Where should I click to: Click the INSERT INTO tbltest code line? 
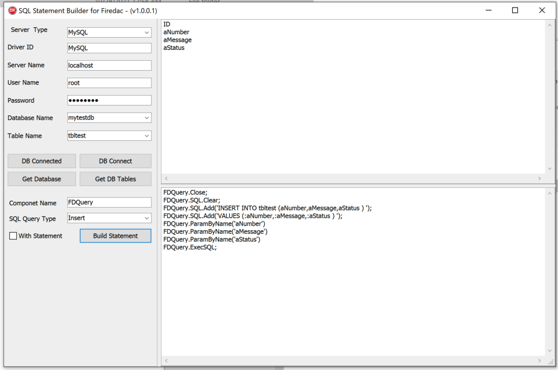267,208
